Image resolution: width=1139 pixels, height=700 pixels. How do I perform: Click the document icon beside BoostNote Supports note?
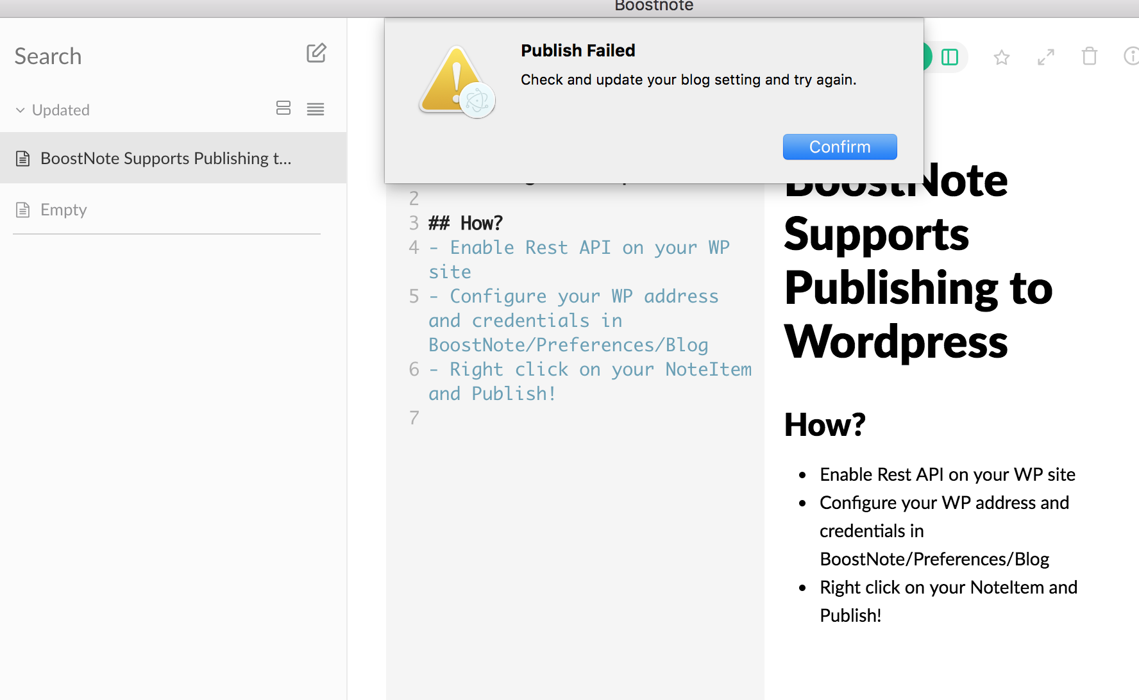(23, 158)
